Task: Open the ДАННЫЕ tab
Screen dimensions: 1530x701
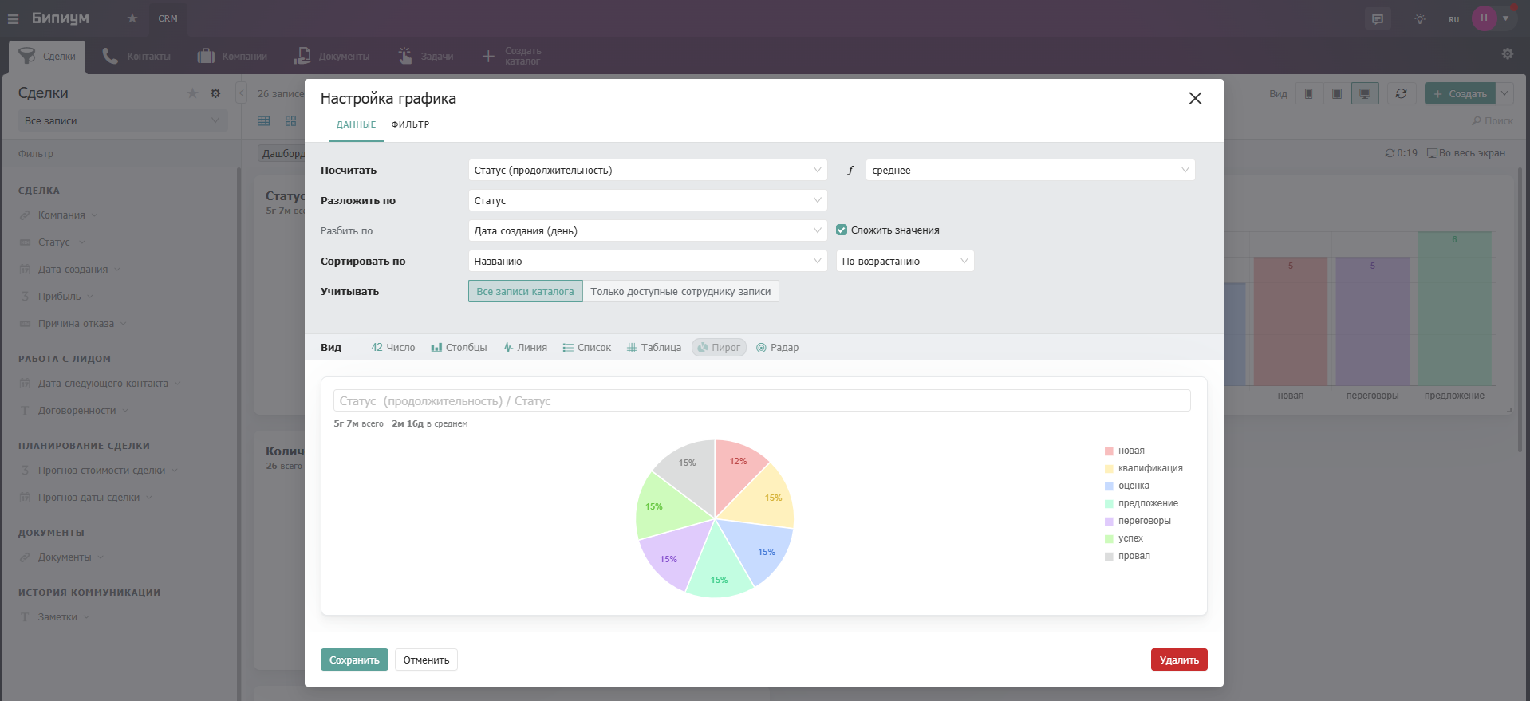Action: click(356, 125)
